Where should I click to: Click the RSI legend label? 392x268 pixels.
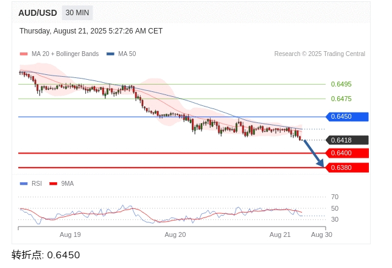pos(37,184)
